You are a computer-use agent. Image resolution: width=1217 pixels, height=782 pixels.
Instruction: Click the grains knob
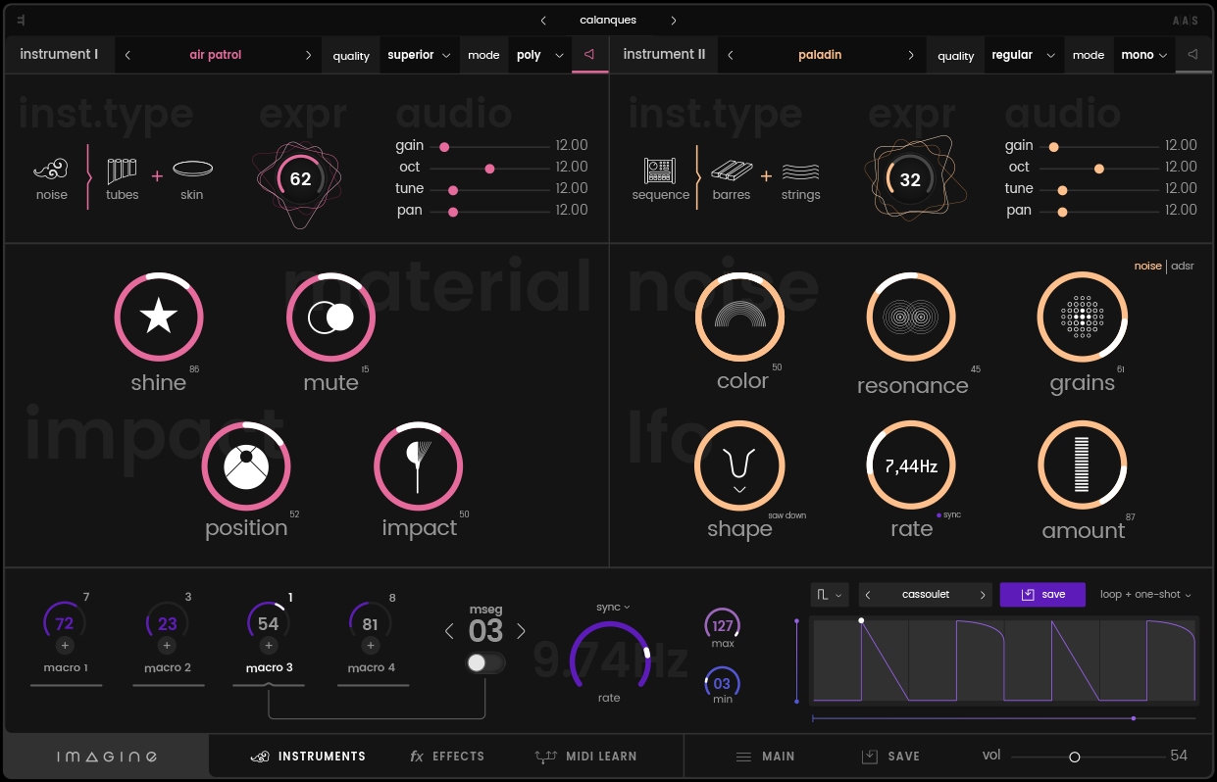tap(1083, 317)
